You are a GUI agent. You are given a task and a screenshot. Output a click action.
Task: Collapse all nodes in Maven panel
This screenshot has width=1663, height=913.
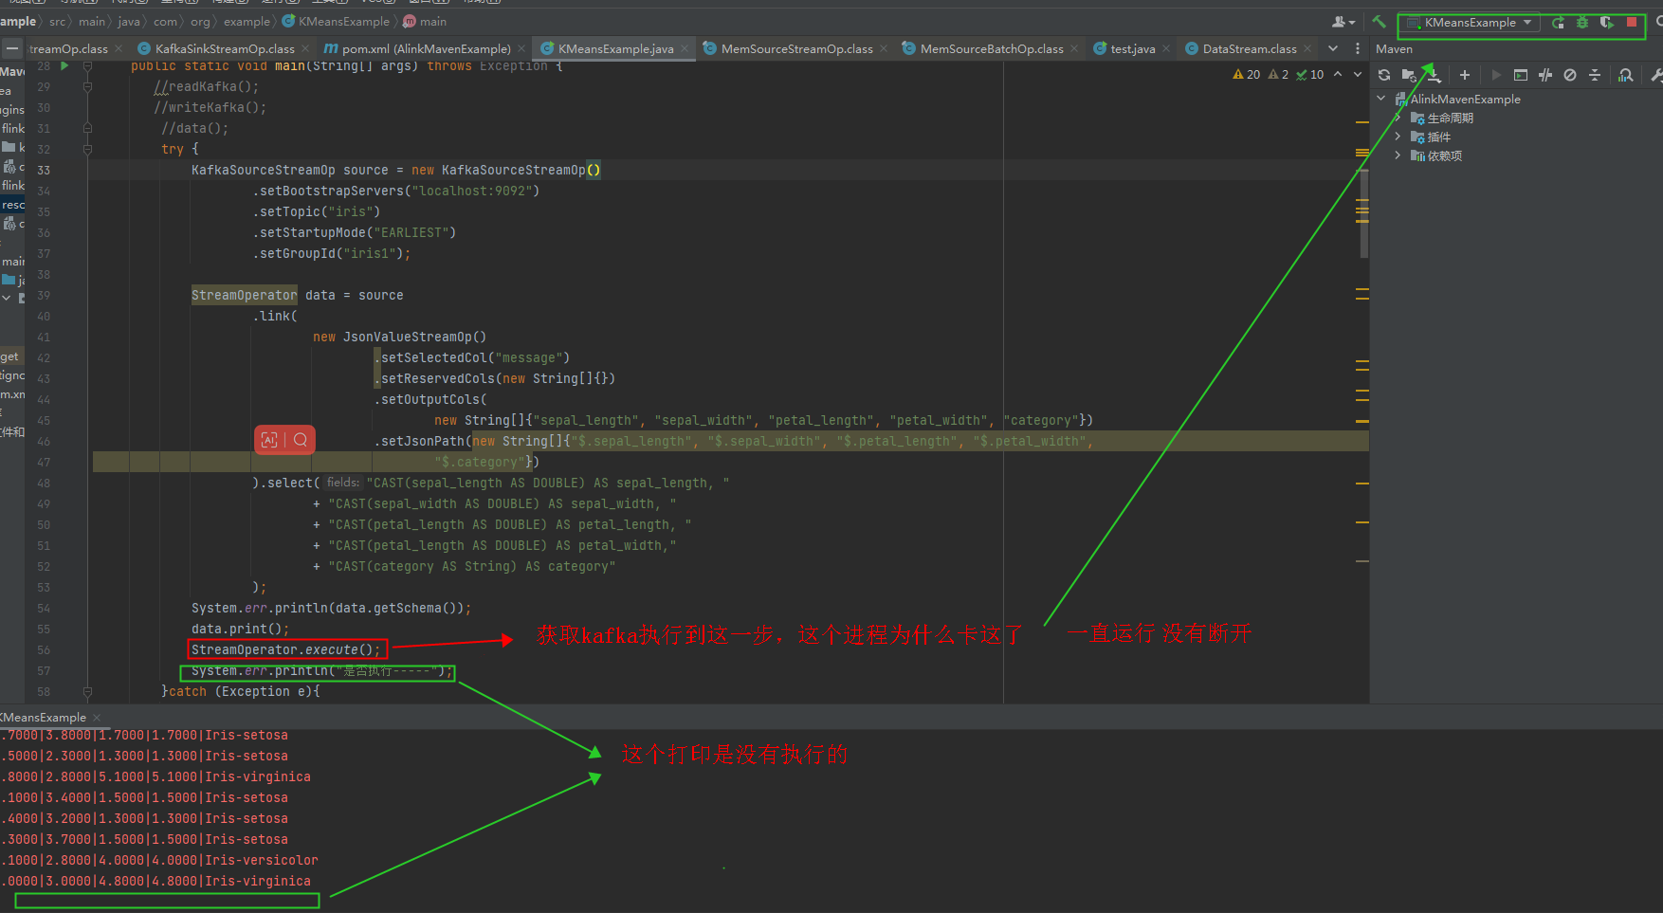1595,75
